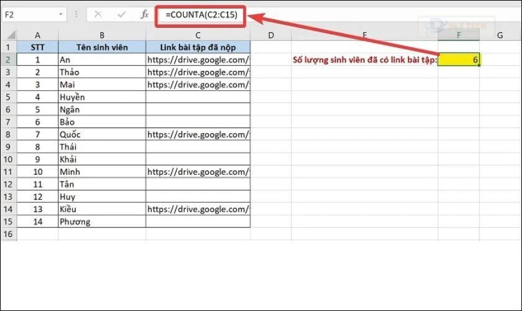Image resolution: width=522 pixels, height=311 pixels.
Task: Click the Select All corner triangle
Action: click(x=11, y=35)
